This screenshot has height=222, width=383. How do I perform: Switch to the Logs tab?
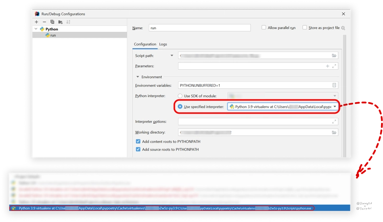[x=163, y=44]
